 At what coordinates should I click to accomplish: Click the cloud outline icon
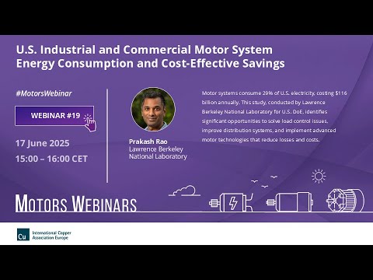coord(184,191)
